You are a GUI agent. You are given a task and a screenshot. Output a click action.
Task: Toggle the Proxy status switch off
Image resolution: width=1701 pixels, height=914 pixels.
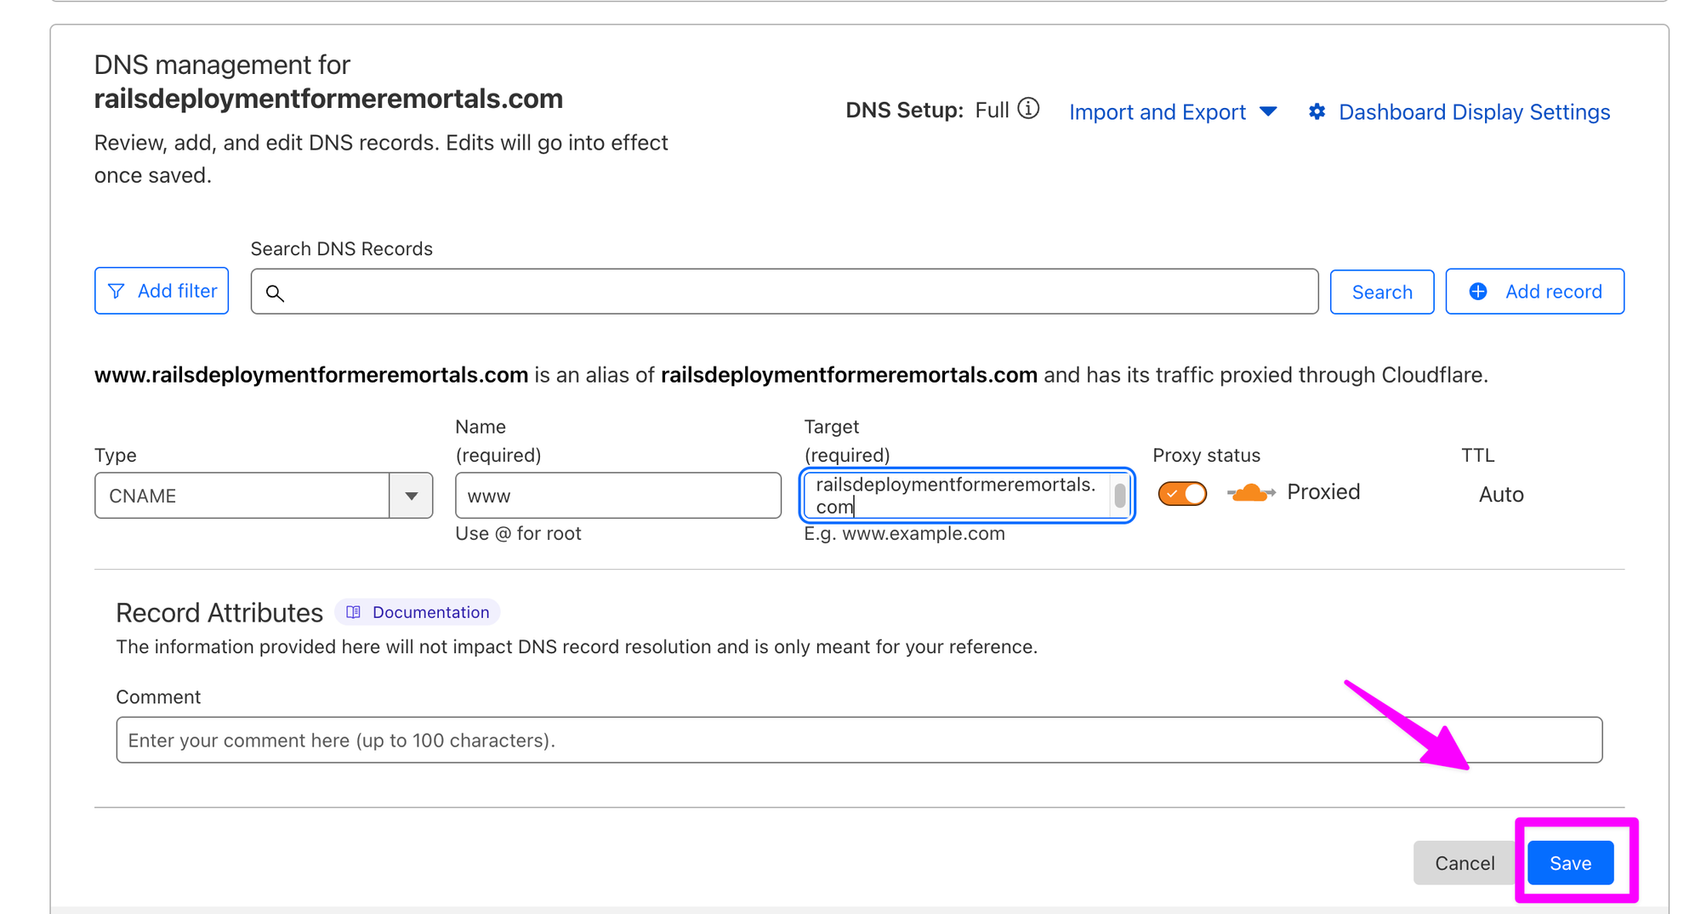tap(1182, 493)
